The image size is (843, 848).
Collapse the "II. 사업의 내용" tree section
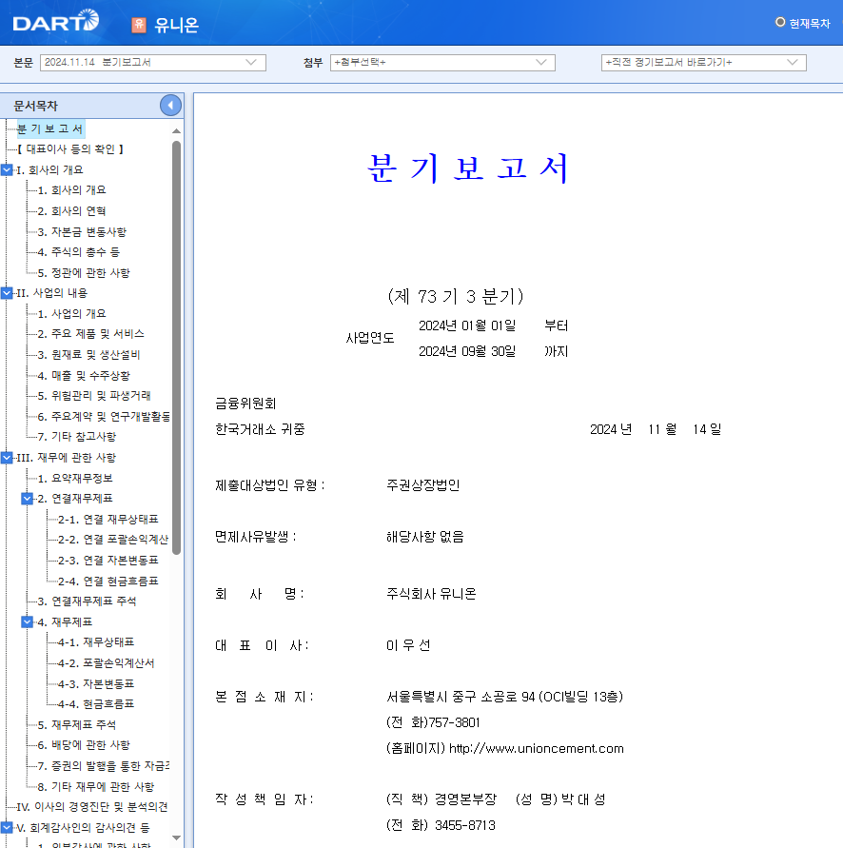9,292
